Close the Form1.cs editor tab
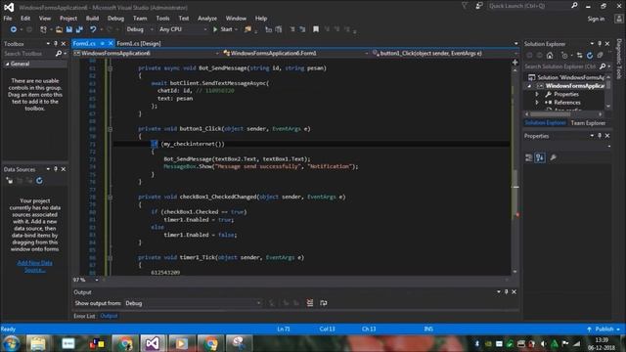Viewport: 626px width, 352px height. pos(111,43)
